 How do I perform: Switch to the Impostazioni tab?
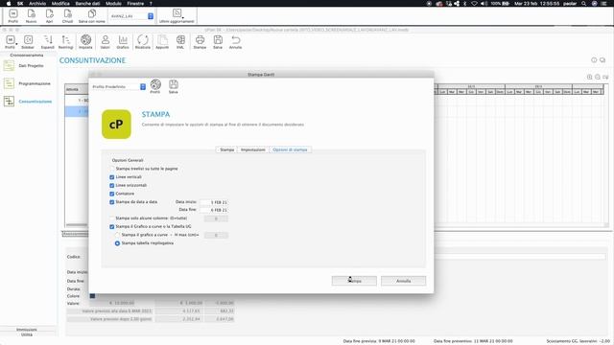click(253, 149)
